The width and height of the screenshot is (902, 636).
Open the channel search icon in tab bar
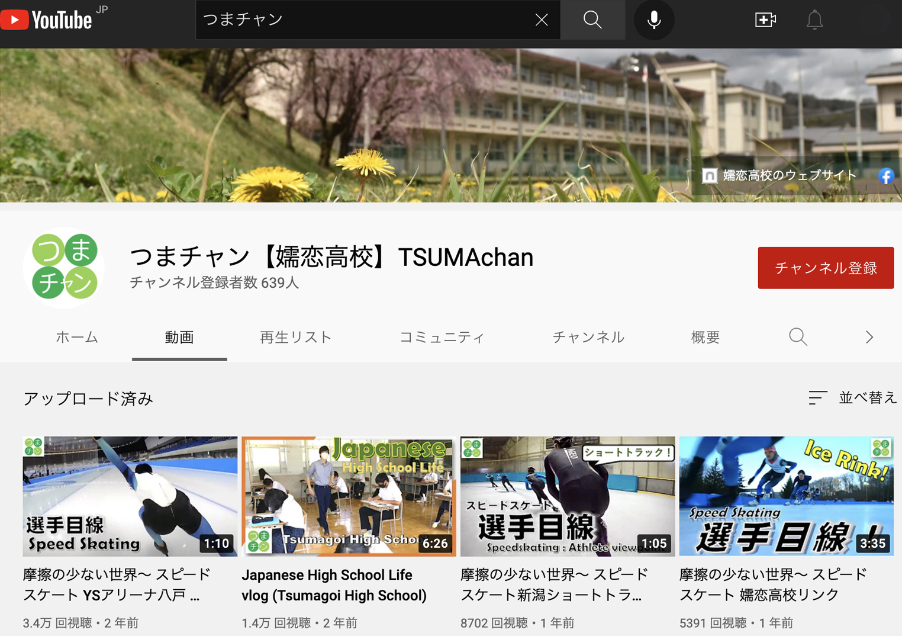point(798,337)
